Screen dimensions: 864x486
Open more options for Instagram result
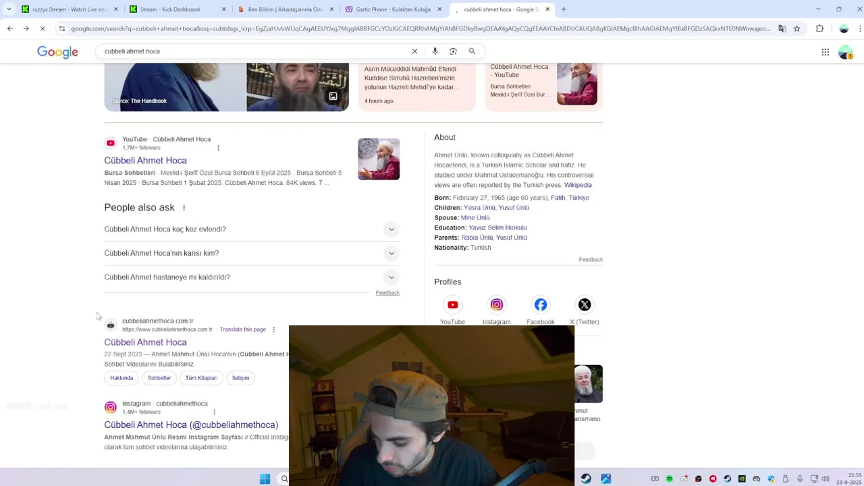coord(214,412)
